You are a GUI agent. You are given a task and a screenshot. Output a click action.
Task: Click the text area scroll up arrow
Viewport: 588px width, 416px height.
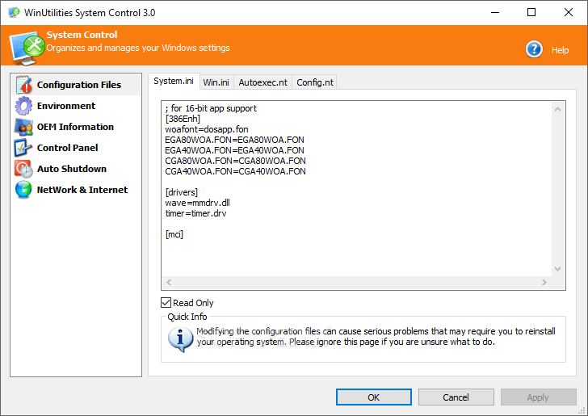pos(557,109)
